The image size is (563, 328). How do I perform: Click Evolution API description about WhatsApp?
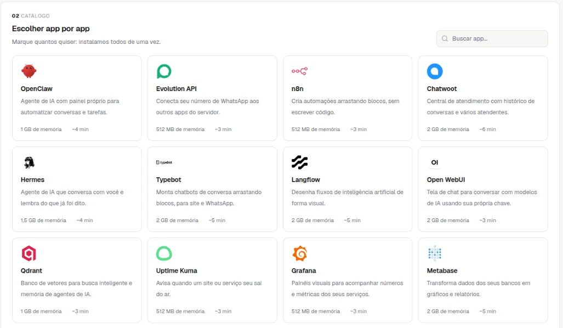pyautogui.click(x=207, y=107)
